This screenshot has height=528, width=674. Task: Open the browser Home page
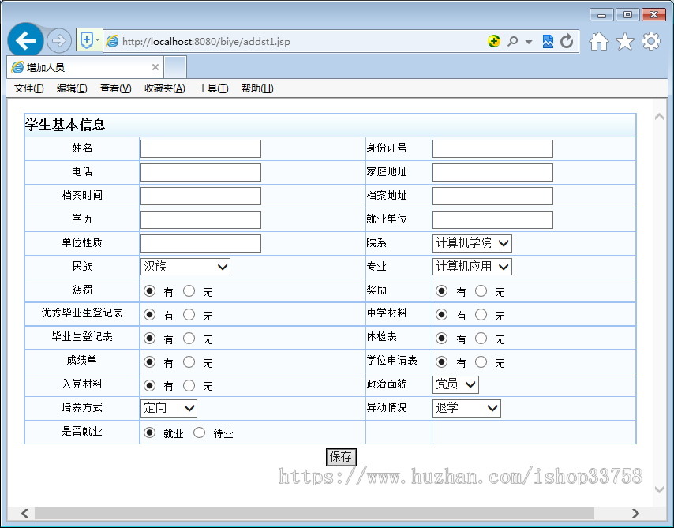[598, 41]
